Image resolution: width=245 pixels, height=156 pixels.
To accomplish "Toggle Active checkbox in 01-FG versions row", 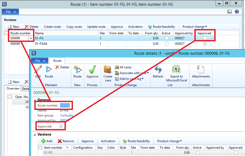I will (x=198, y=153).
